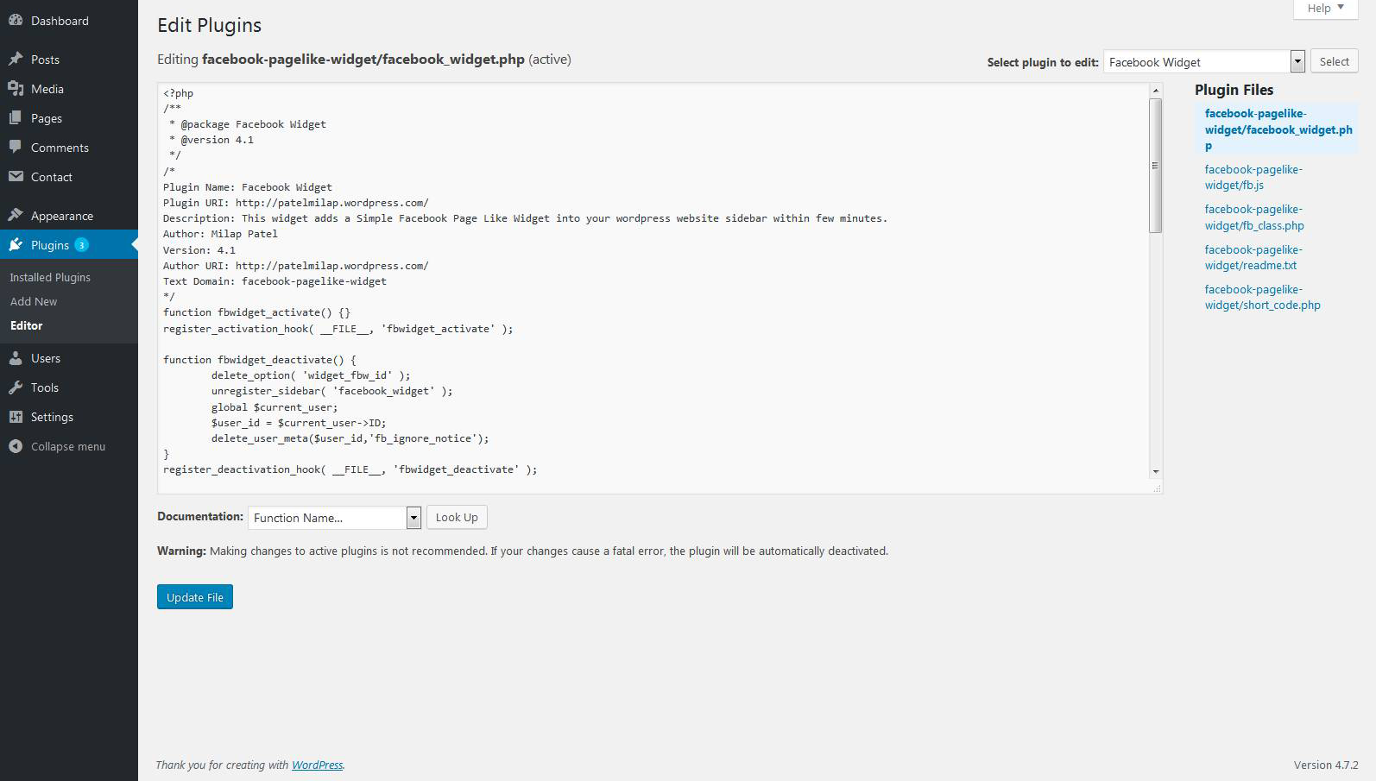Image resolution: width=1376 pixels, height=781 pixels.
Task: Click the editor scroll down arrow
Action: 1155,472
